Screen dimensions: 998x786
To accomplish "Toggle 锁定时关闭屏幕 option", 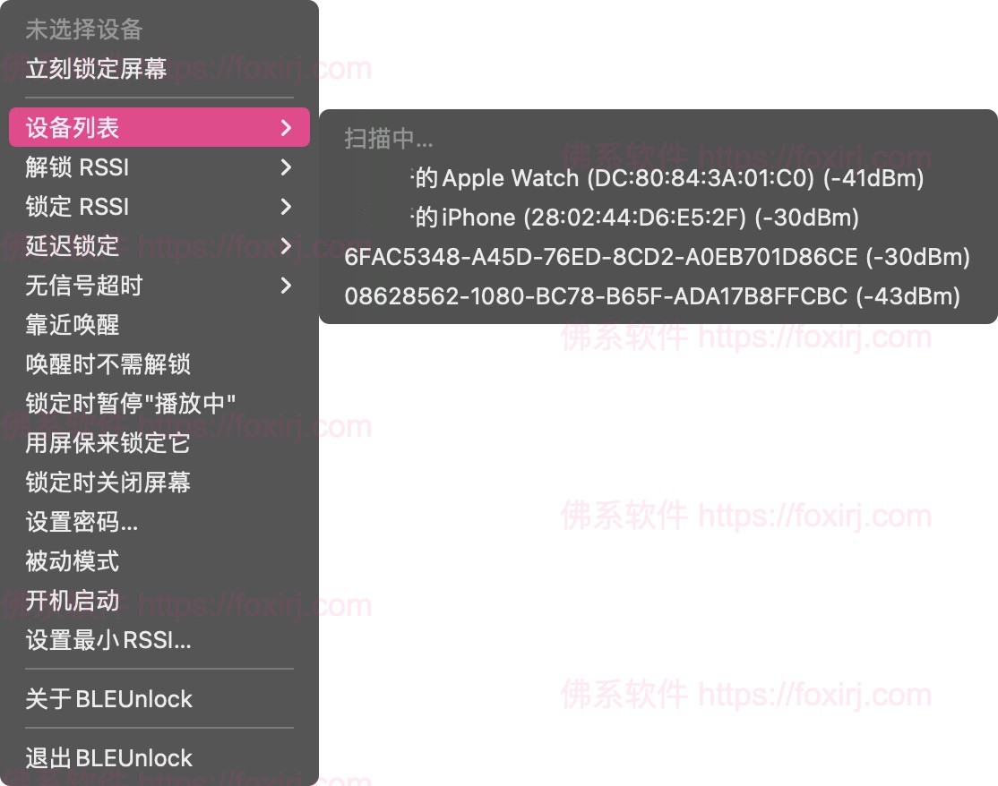I will coord(108,483).
